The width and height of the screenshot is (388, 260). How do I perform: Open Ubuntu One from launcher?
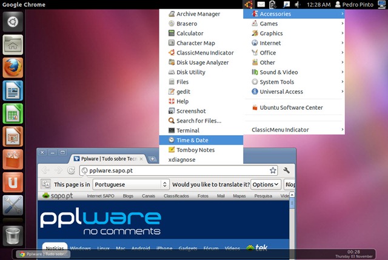coord(13,182)
